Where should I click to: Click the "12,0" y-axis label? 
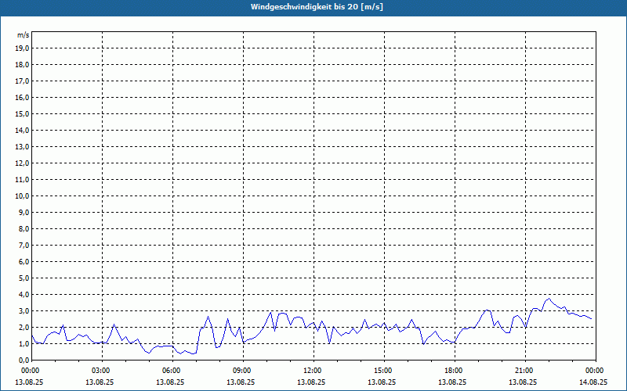[22, 163]
